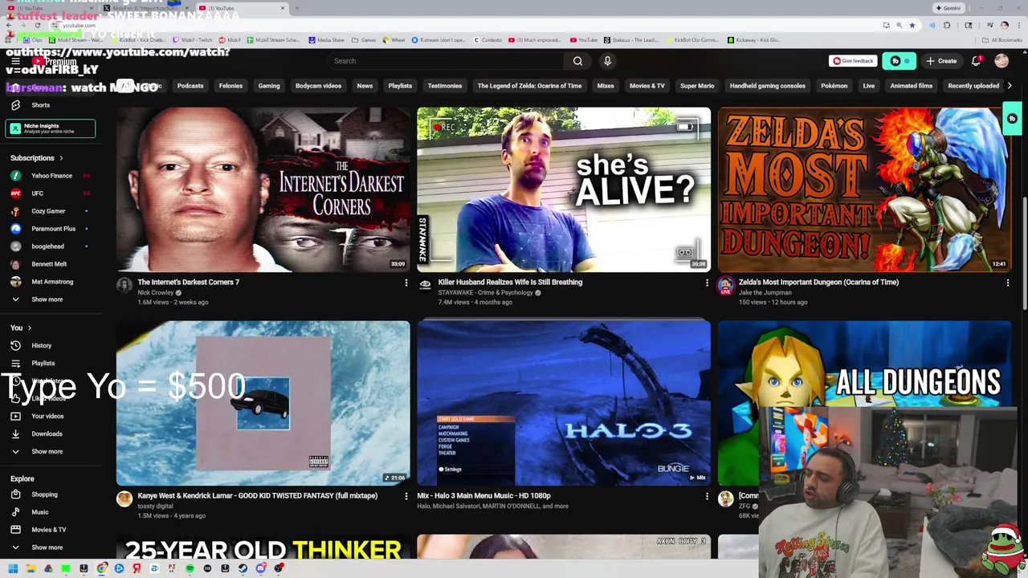
Task: Select the Recently uploaded chip
Action: click(973, 86)
